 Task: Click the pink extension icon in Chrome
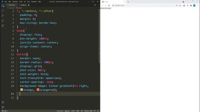click(x=184, y=6)
